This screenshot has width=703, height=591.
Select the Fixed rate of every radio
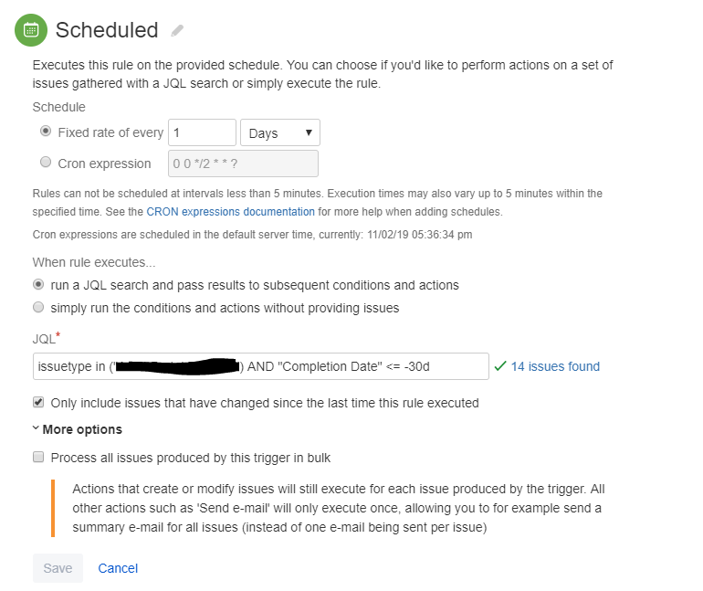pyautogui.click(x=46, y=131)
